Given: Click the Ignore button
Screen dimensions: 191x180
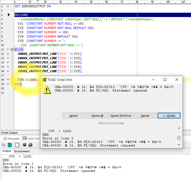Looking at the screenshot, I should click(x=74, y=116).
